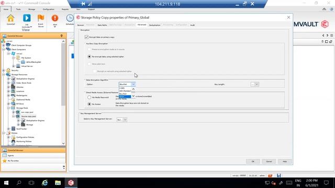Click the cipher list scroll-up arrow

(x=133, y=89)
